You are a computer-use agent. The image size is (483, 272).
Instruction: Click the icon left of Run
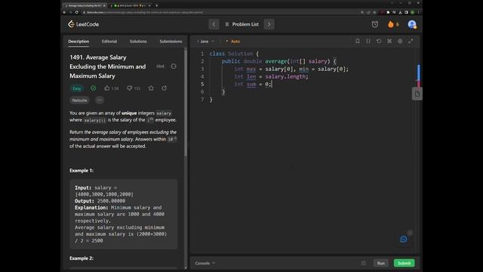click(x=364, y=263)
